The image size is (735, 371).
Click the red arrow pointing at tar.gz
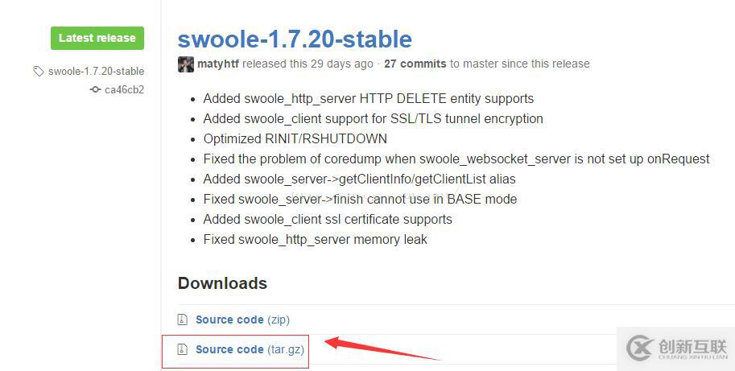click(382, 348)
